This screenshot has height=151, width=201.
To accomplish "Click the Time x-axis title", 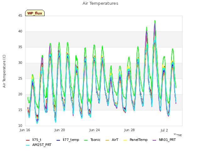I will [x=178, y=135].
